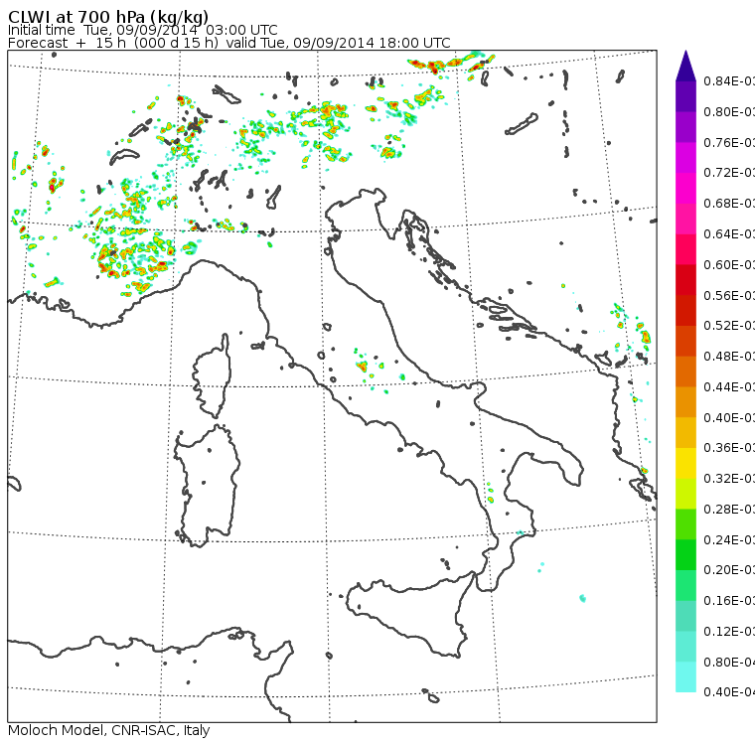Click the 0.12E-03 color bar label
Image resolution: width=755 pixels, height=744 pixels.
[729, 632]
